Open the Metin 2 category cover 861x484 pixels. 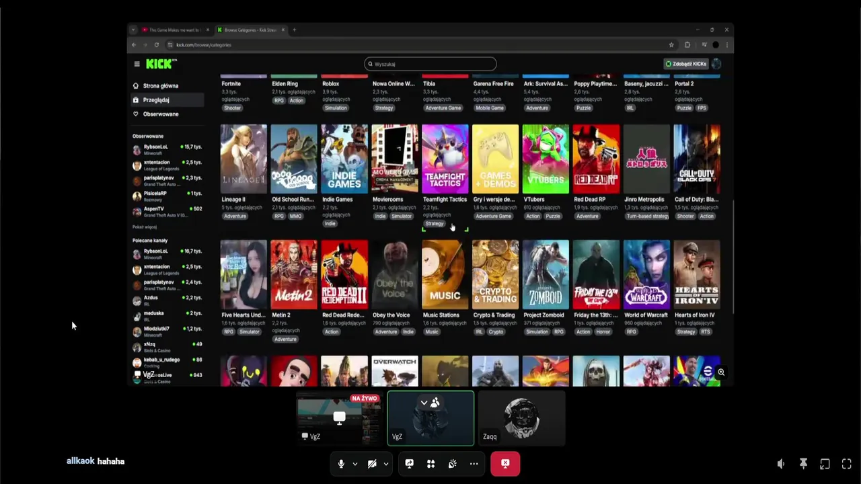click(x=294, y=274)
